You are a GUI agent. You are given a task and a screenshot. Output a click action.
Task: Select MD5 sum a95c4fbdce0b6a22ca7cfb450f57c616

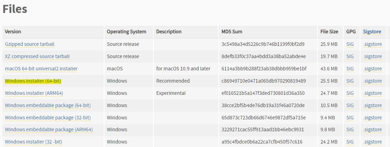point(262,142)
